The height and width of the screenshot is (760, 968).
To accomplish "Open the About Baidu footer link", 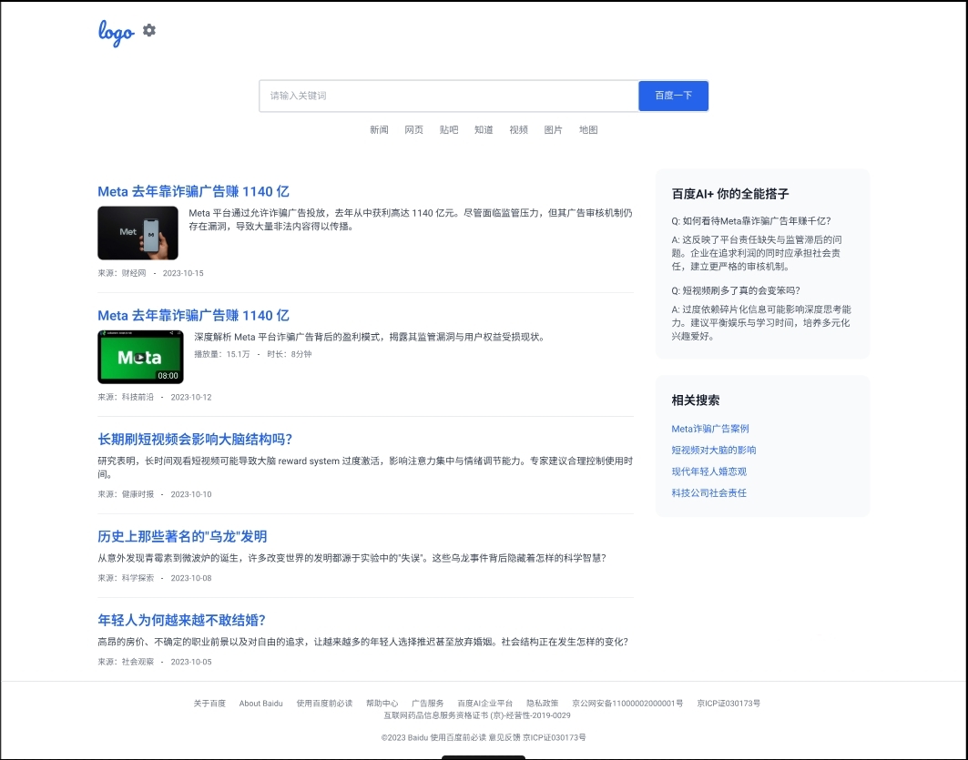I will click(x=261, y=704).
